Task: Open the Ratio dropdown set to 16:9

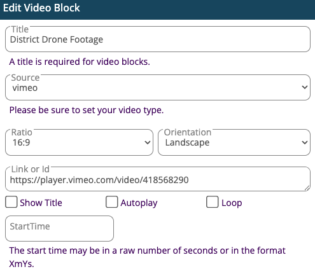Action: point(79,142)
